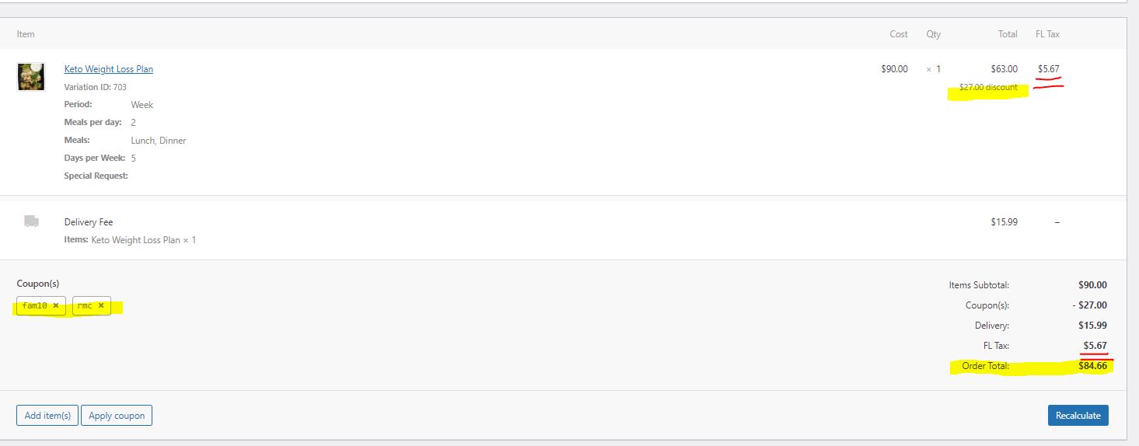Click the Add item(s) button
Image resolution: width=1139 pixels, height=446 pixels.
pyautogui.click(x=47, y=416)
